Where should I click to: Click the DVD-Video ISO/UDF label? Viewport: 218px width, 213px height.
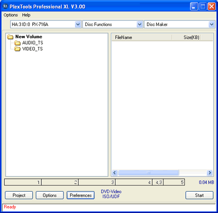(x=111, y=194)
